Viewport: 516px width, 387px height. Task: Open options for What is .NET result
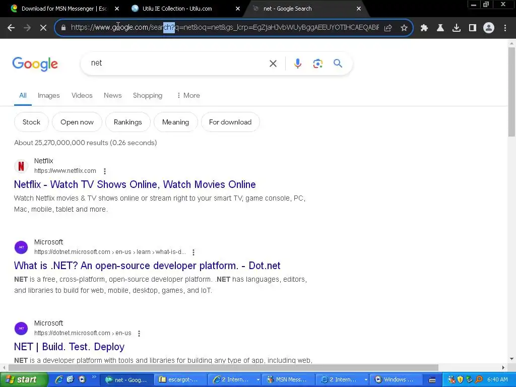click(193, 252)
